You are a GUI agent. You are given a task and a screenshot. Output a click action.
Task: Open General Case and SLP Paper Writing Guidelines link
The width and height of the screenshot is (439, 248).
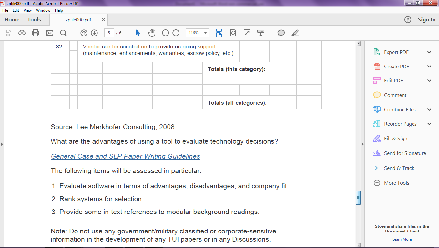125,156
